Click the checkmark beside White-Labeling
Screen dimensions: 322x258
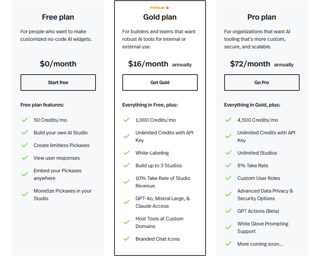(x=127, y=153)
